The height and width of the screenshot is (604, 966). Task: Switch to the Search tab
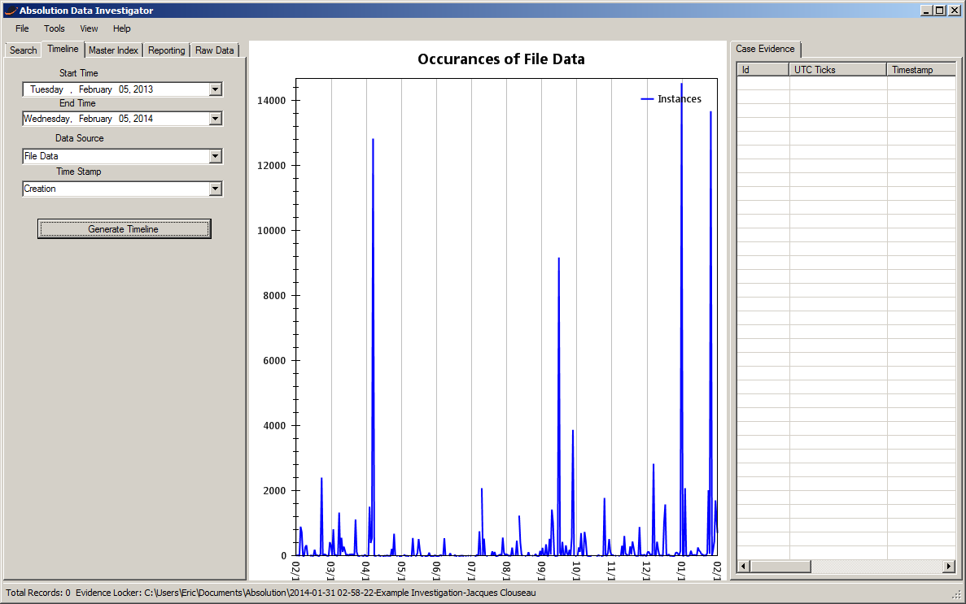click(23, 50)
